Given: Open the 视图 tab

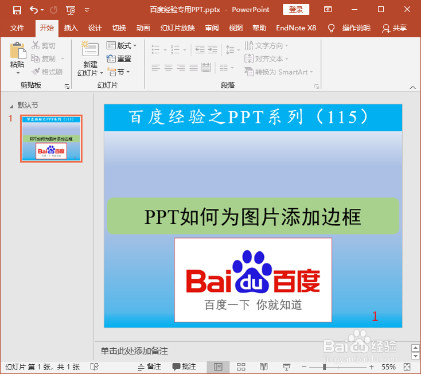Looking at the screenshot, I should 236,28.
